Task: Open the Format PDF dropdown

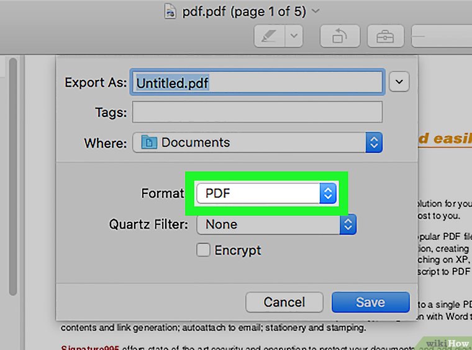Action: pos(266,193)
